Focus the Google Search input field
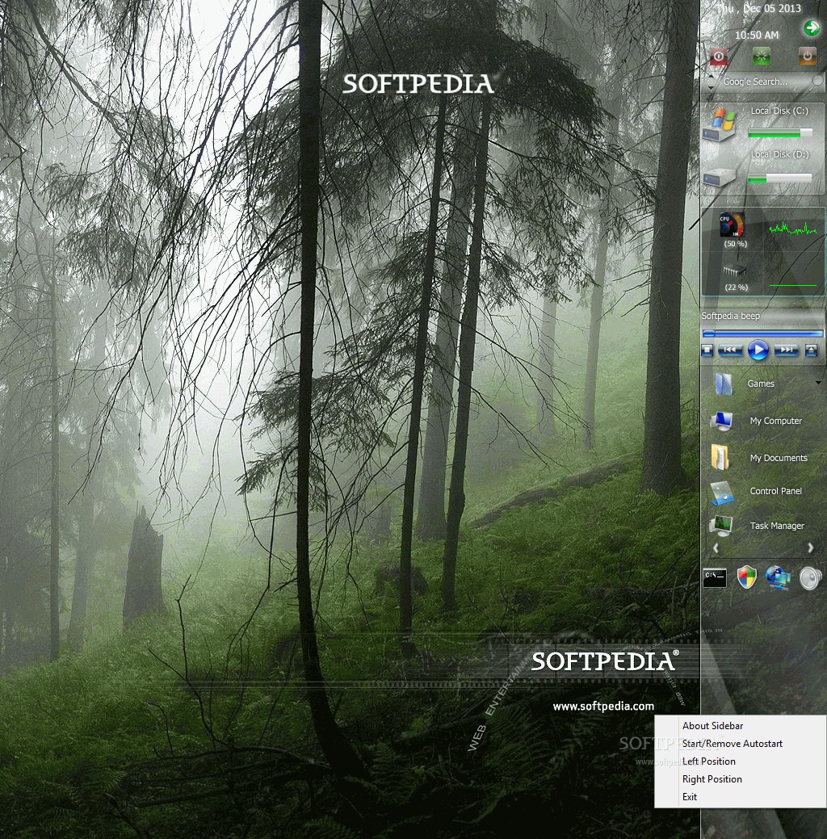The image size is (827, 839). pos(764,82)
